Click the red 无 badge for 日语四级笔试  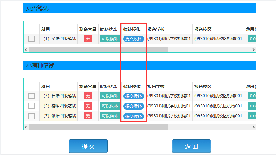88,96
